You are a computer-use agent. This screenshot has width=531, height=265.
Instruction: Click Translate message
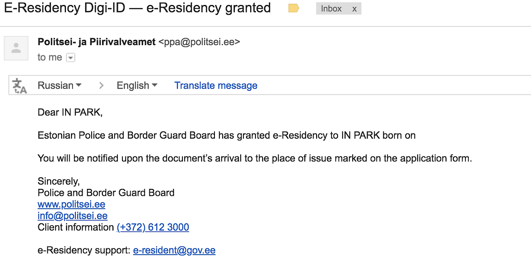pyautogui.click(x=216, y=85)
